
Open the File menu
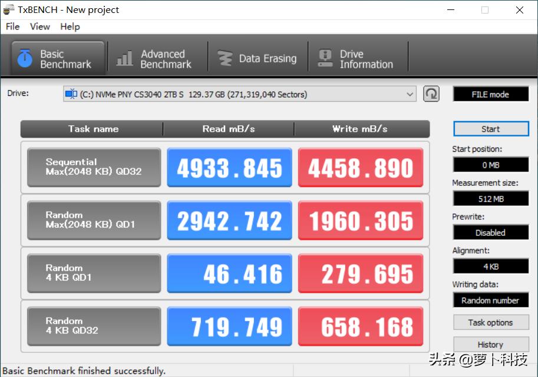click(x=12, y=26)
